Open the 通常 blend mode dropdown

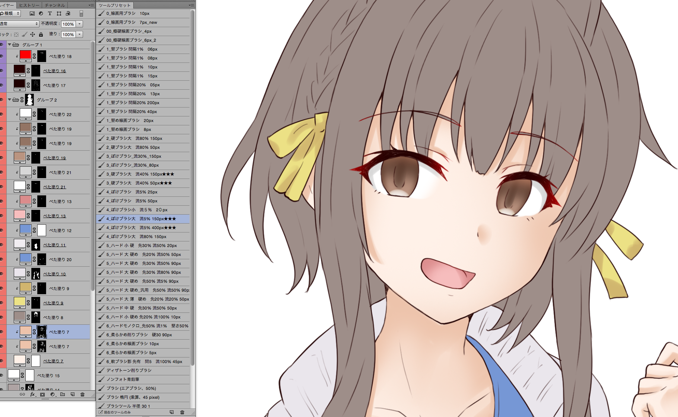tap(19, 24)
